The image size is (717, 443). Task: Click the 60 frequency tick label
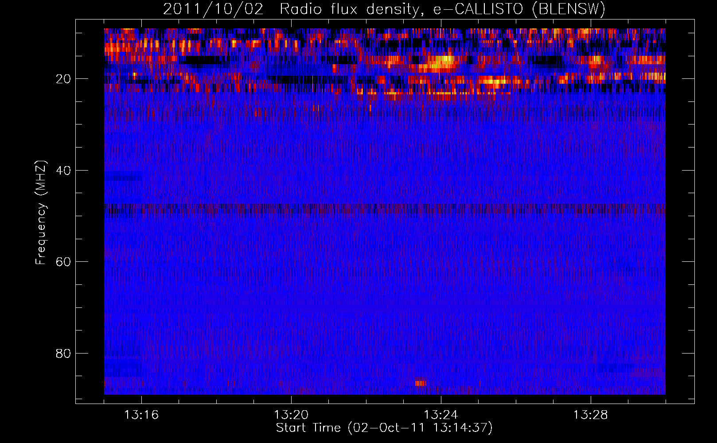click(63, 262)
